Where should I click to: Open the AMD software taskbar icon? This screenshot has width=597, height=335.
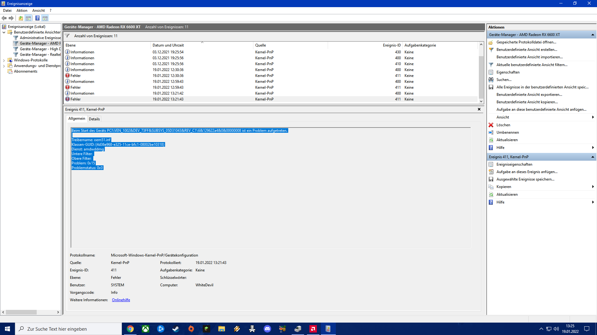pos(313,329)
